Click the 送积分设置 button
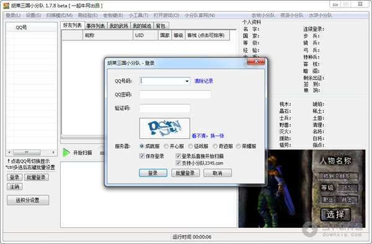The height and width of the screenshot is (244, 372). (28, 200)
